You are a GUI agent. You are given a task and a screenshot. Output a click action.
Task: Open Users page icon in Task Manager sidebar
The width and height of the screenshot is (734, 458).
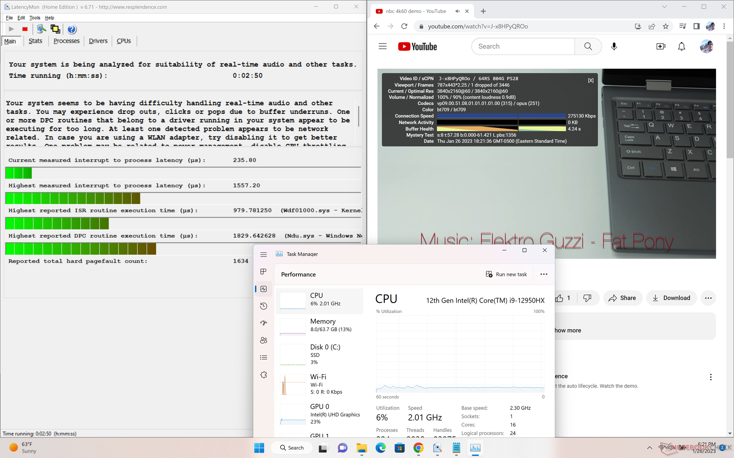[263, 340]
